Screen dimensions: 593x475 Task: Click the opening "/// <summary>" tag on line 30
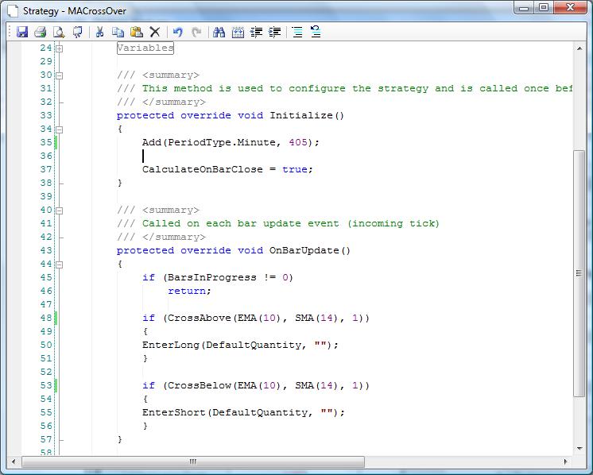(x=158, y=75)
